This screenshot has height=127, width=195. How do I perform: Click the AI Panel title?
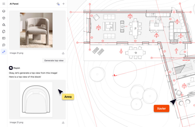click(14, 4)
